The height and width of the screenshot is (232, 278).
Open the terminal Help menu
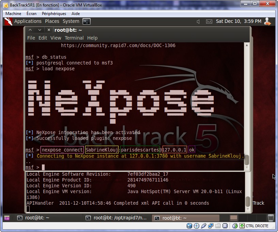pos(92,38)
